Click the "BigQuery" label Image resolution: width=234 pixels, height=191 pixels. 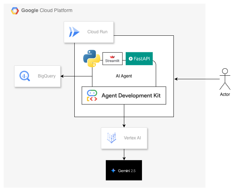click(x=47, y=76)
